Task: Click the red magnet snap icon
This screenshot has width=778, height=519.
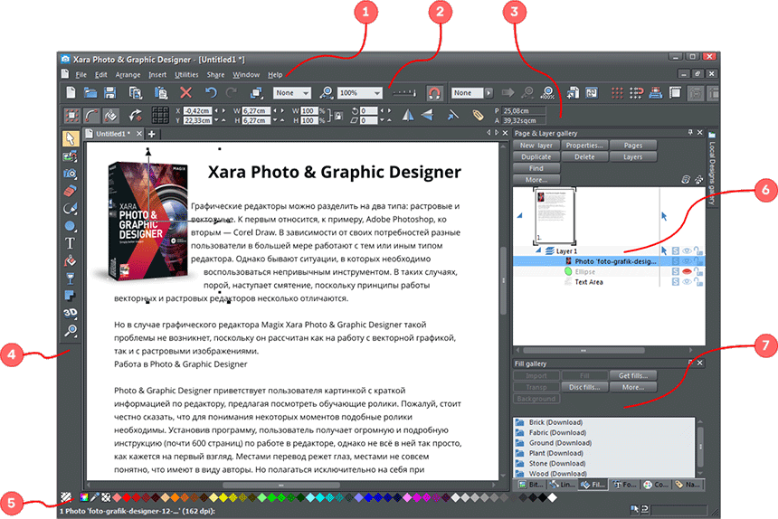Action: click(434, 93)
